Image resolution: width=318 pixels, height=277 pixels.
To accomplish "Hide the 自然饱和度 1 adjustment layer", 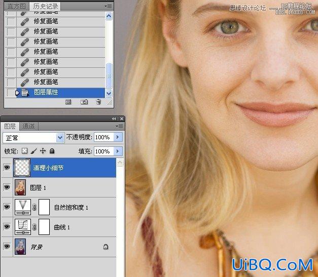I will pos(7,207).
